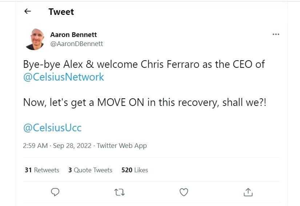The image size is (300, 206).
Task: Open the share tweet icon menu
Action: coord(248,192)
